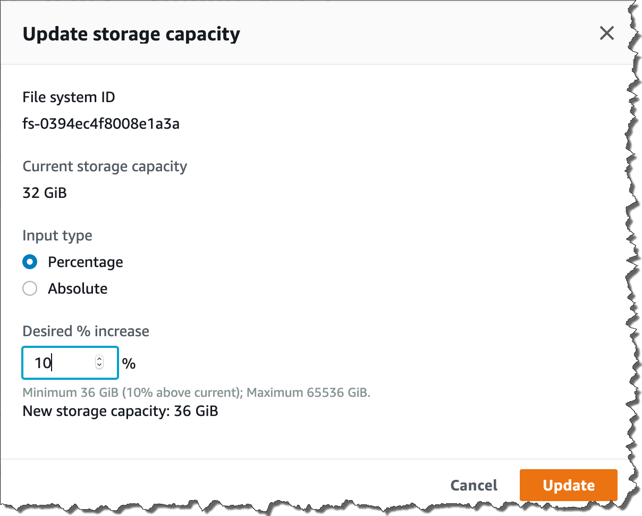This screenshot has height=516, width=642.
Task: Select the Absolute input type radio button
Action: tap(30, 289)
